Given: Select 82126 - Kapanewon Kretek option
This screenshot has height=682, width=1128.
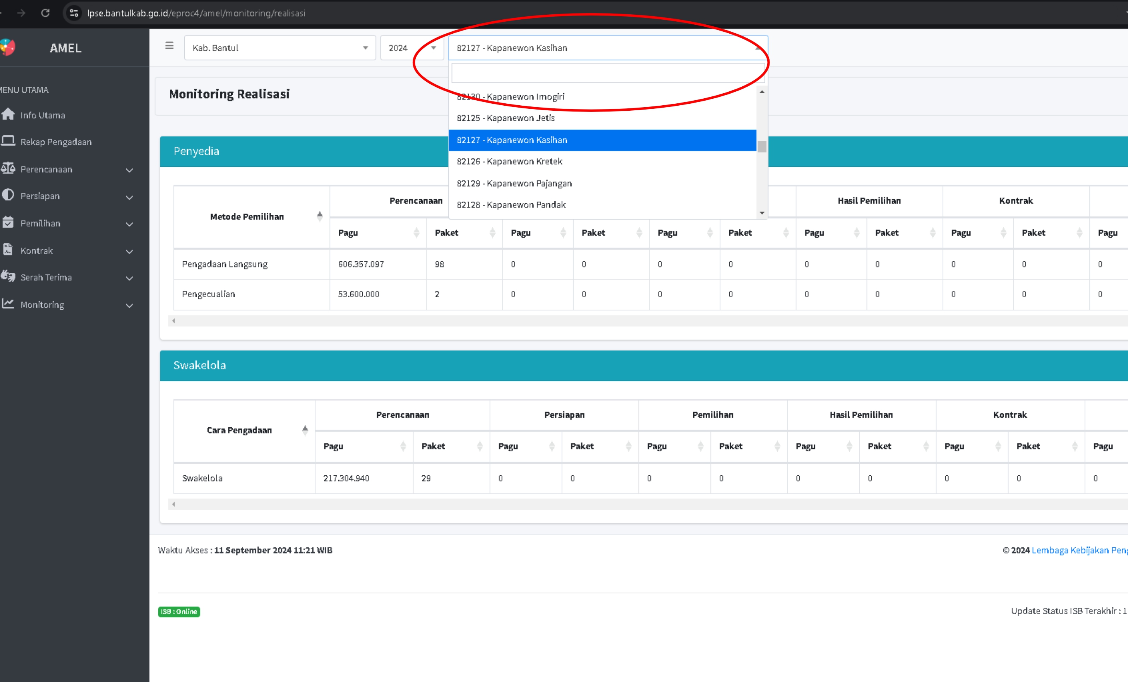Looking at the screenshot, I should 602,161.
